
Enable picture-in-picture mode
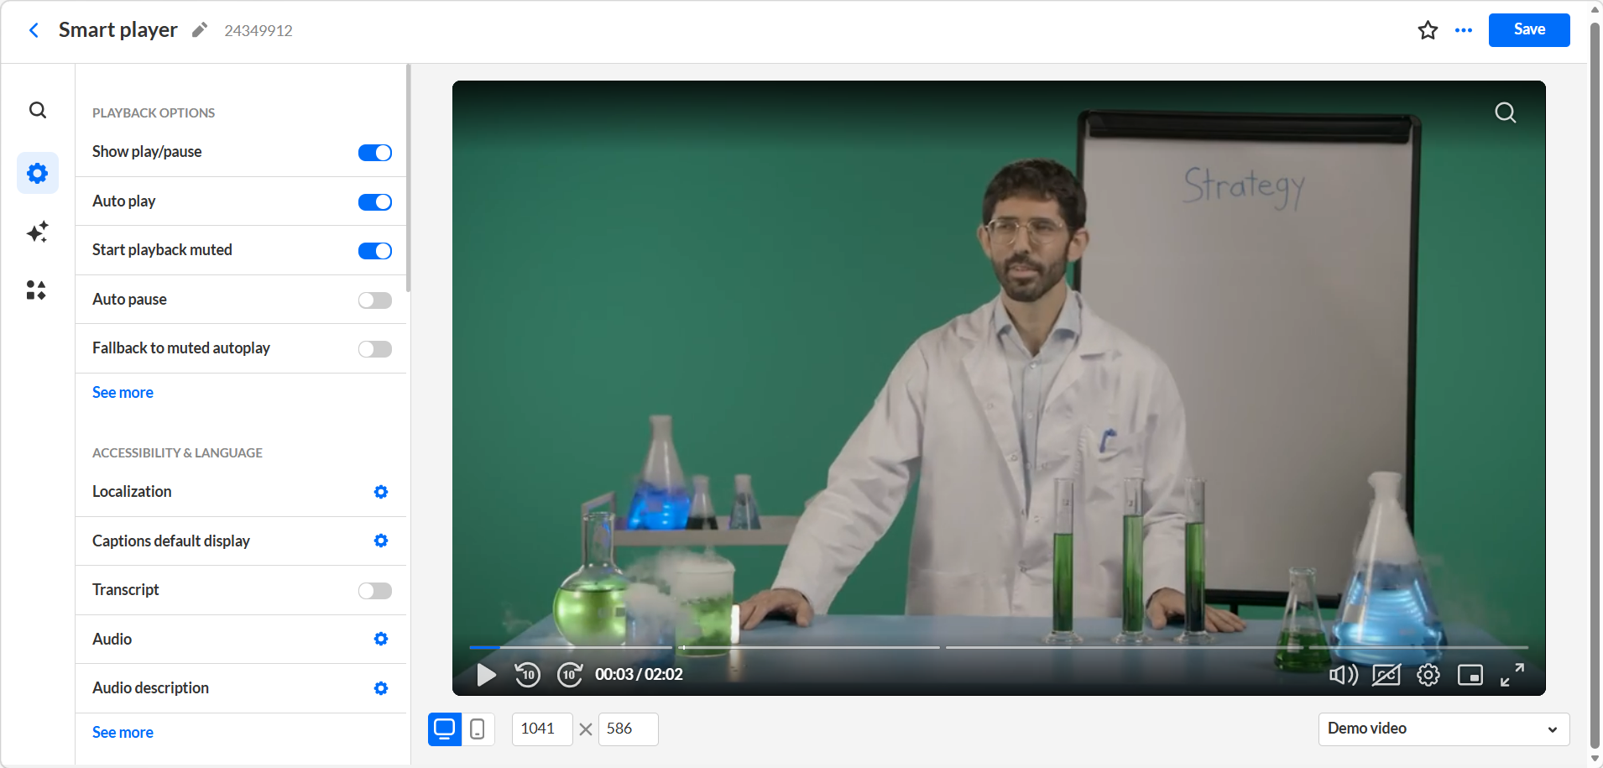pos(1470,675)
